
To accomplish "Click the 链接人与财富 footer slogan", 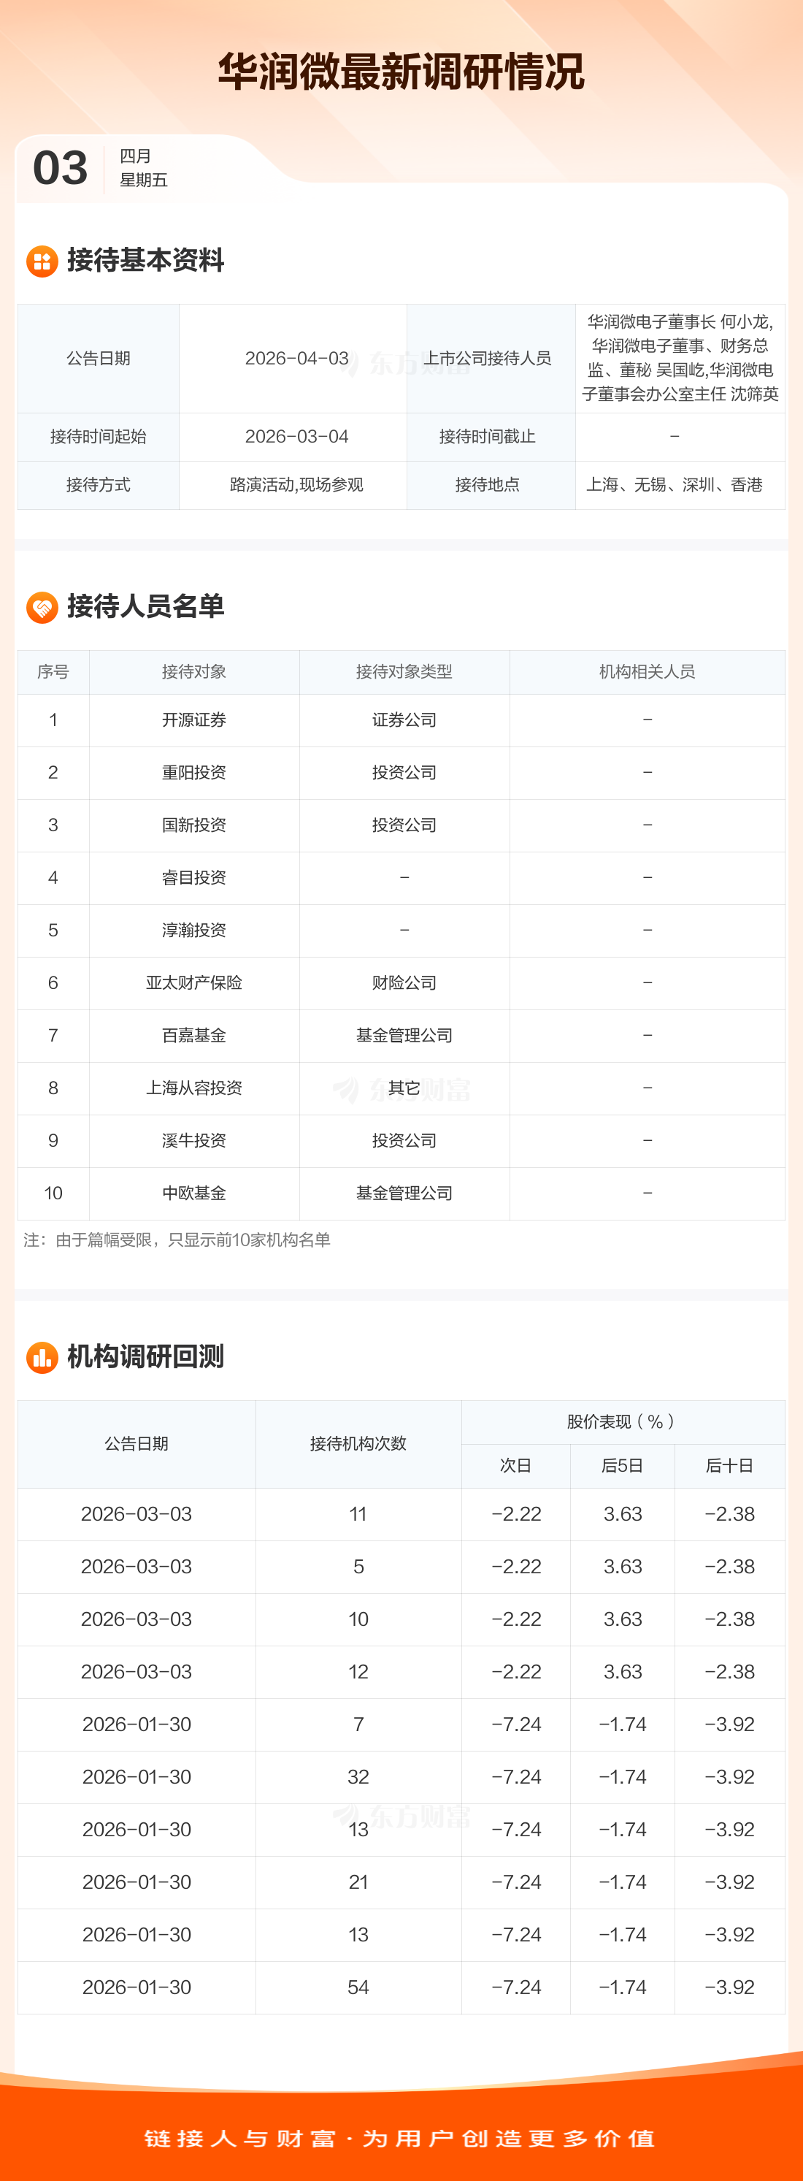I will pyautogui.click(x=401, y=2139).
